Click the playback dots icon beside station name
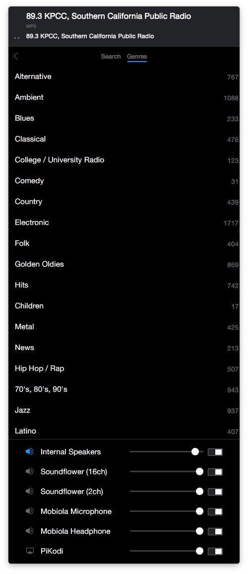This screenshot has height=574, width=248. (16, 37)
